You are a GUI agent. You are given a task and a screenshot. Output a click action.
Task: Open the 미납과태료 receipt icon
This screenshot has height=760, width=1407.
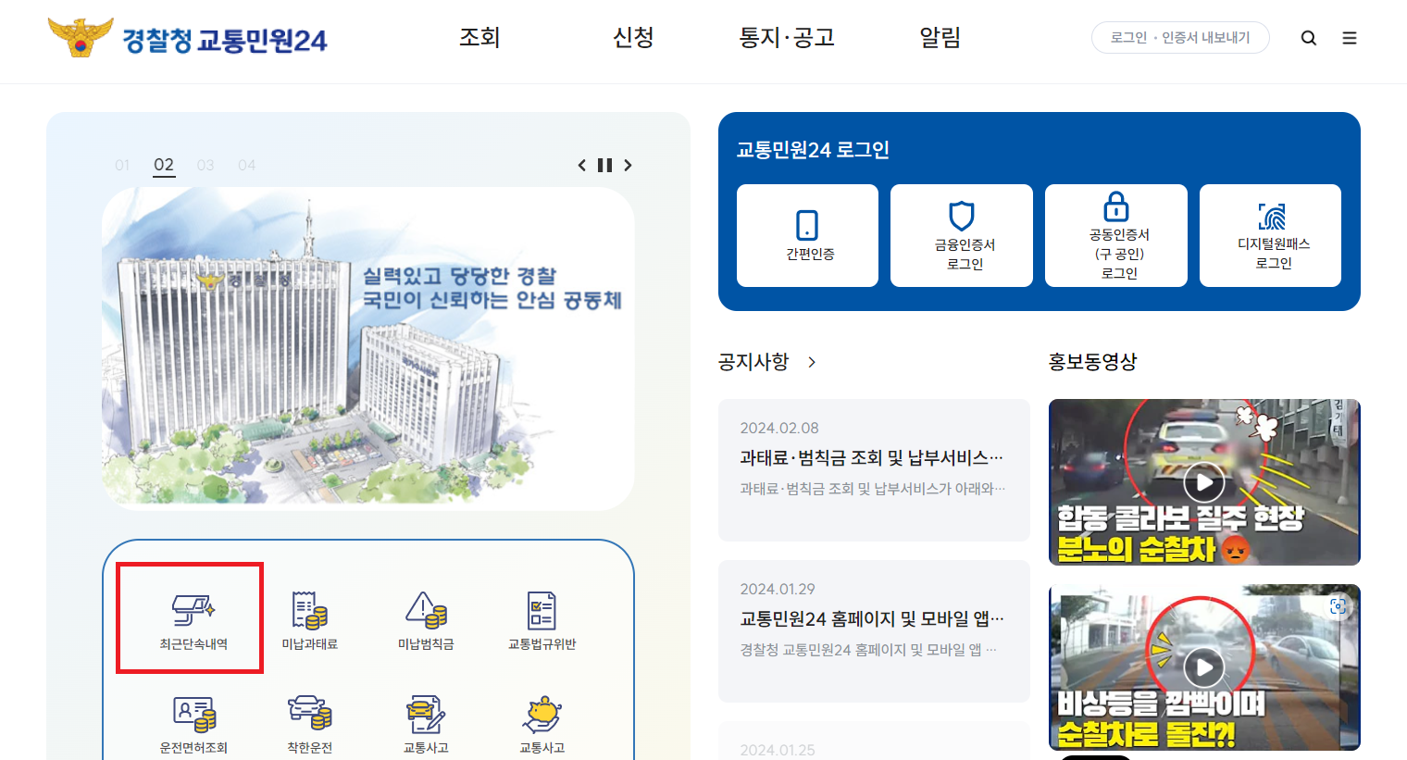(309, 610)
